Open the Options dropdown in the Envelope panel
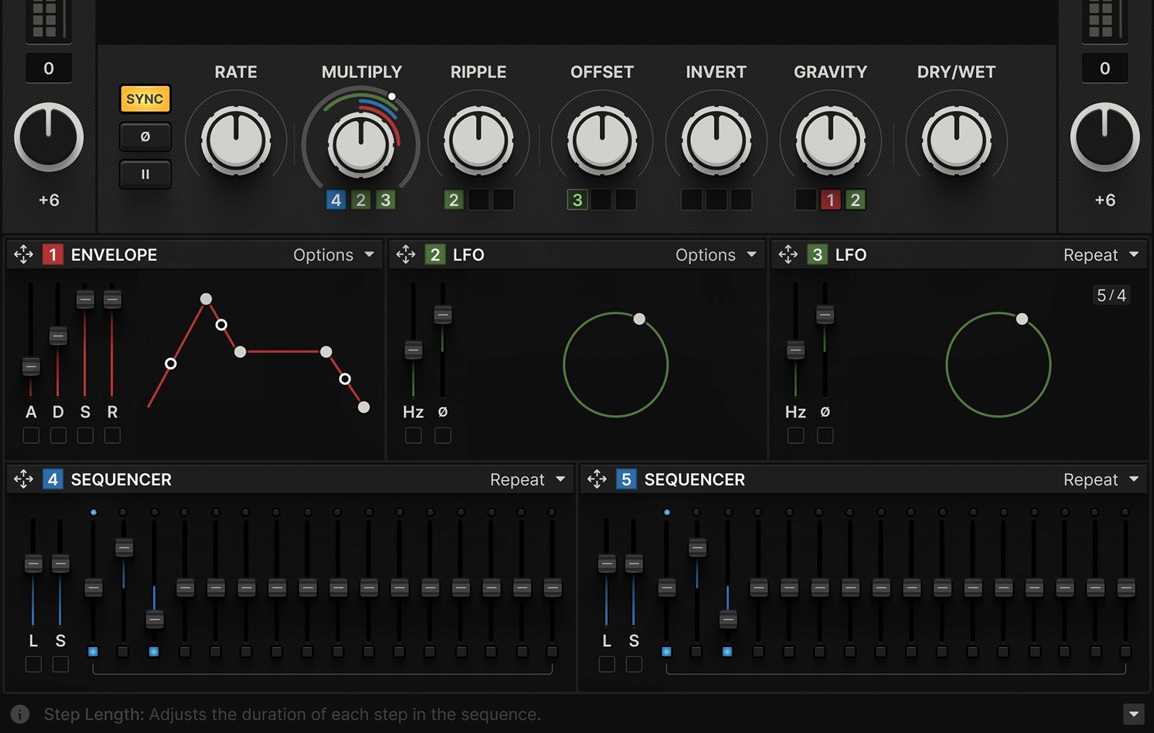Viewport: 1154px width, 733px height. 333,254
